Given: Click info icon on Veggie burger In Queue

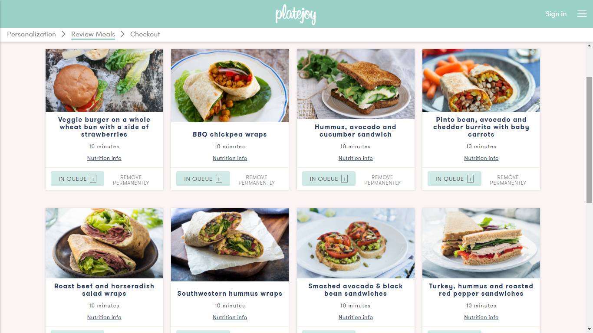Looking at the screenshot, I should (x=93, y=179).
